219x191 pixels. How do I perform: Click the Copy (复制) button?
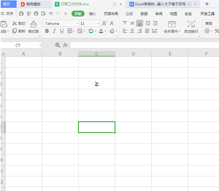[x=19, y=31]
